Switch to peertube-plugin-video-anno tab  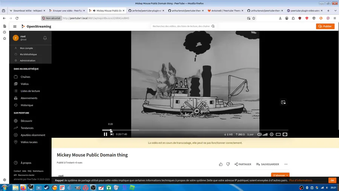305,11
